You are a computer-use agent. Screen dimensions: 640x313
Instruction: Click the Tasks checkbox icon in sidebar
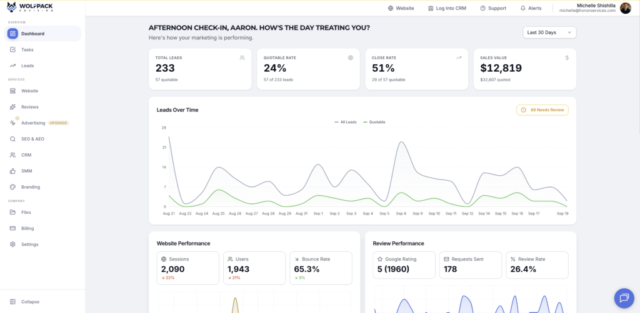12,50
